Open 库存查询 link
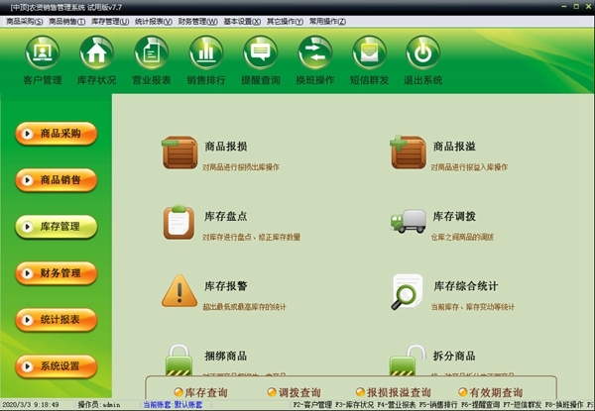Image resolution: width=595 pixels, height=411 pixels. point(206,392)
